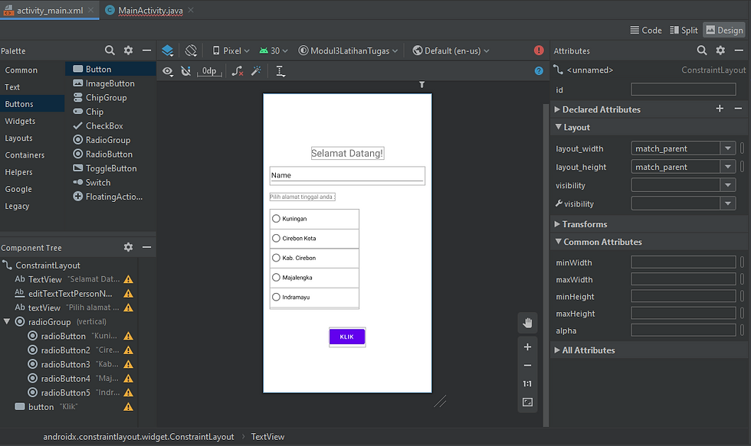Expand Transforms section
Screen dimensions: 751x446
click(x=557, y=223)
